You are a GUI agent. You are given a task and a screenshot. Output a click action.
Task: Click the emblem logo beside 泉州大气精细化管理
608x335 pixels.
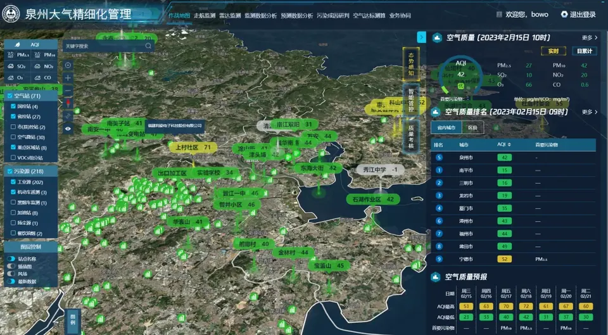coord(11,14)
